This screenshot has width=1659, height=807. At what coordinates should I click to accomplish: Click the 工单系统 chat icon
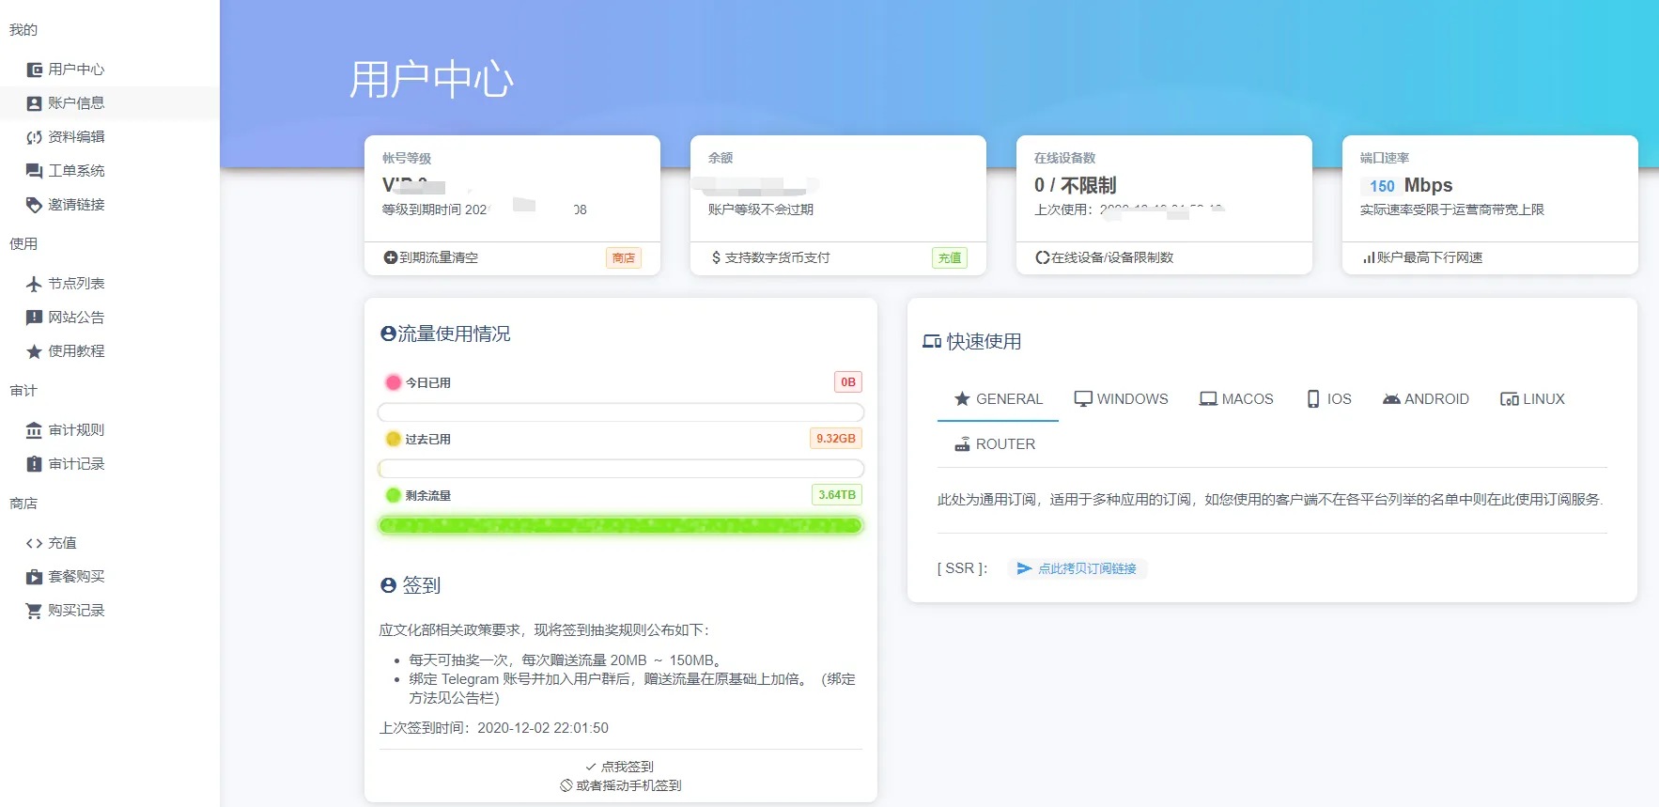35,171
